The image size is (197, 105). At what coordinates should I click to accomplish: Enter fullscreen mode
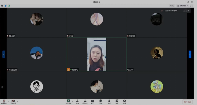(x=191, y=6)
